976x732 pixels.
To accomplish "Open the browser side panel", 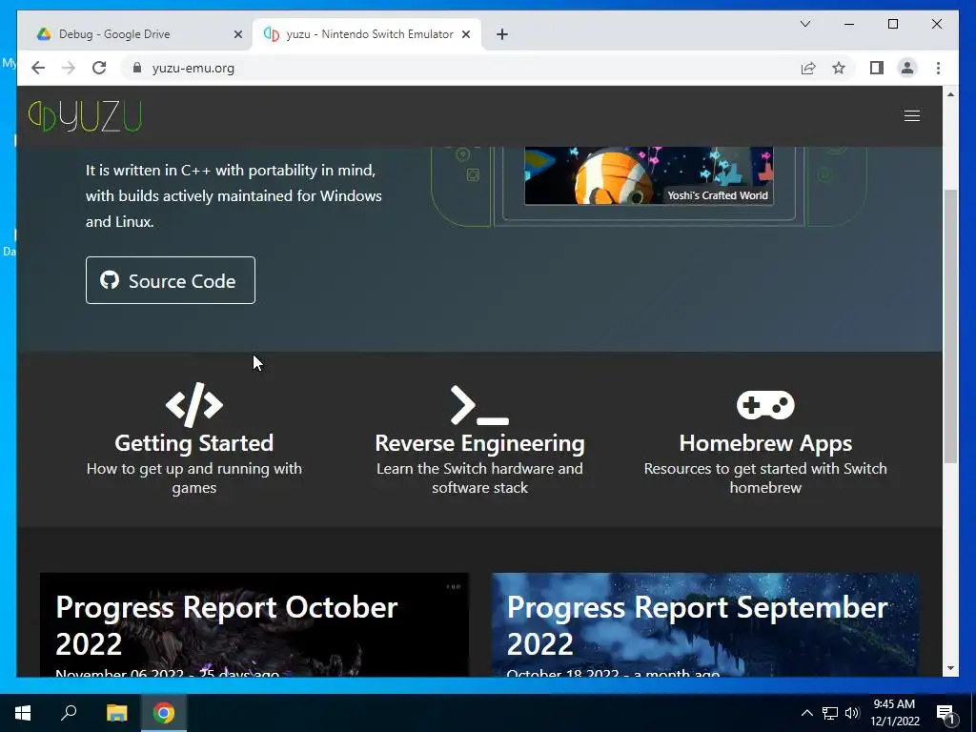I will click(x=877, y=68).
